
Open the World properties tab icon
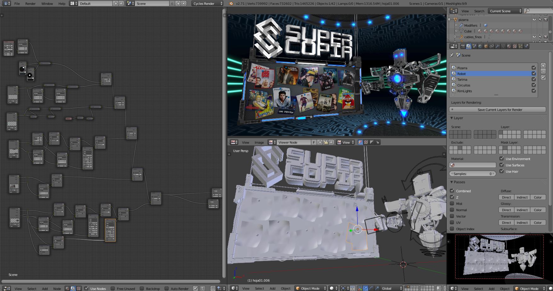click(x=480, y=46)
